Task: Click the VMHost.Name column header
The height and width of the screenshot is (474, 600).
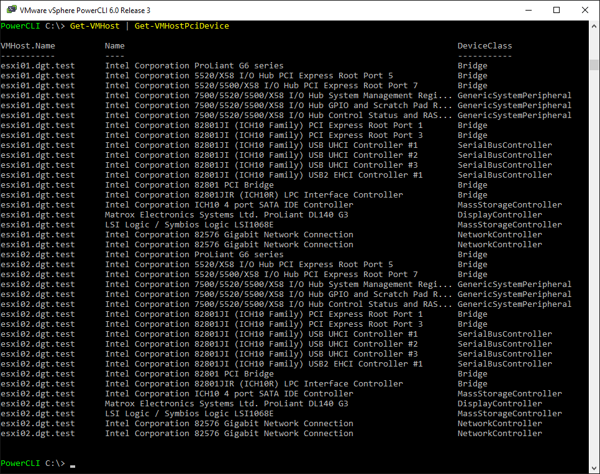Action: click(x=28, y=46)
